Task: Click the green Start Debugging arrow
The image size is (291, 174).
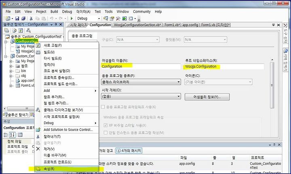Action: pos(72,18)
